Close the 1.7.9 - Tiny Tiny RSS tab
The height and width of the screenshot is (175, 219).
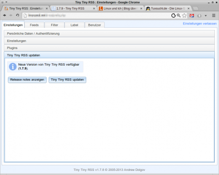(x=94, y=9)
